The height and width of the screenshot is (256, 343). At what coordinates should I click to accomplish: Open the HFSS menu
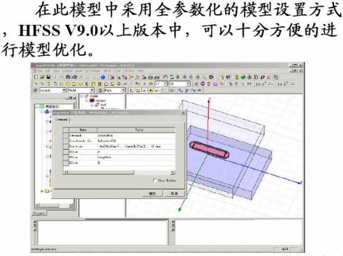coord(107,71)
